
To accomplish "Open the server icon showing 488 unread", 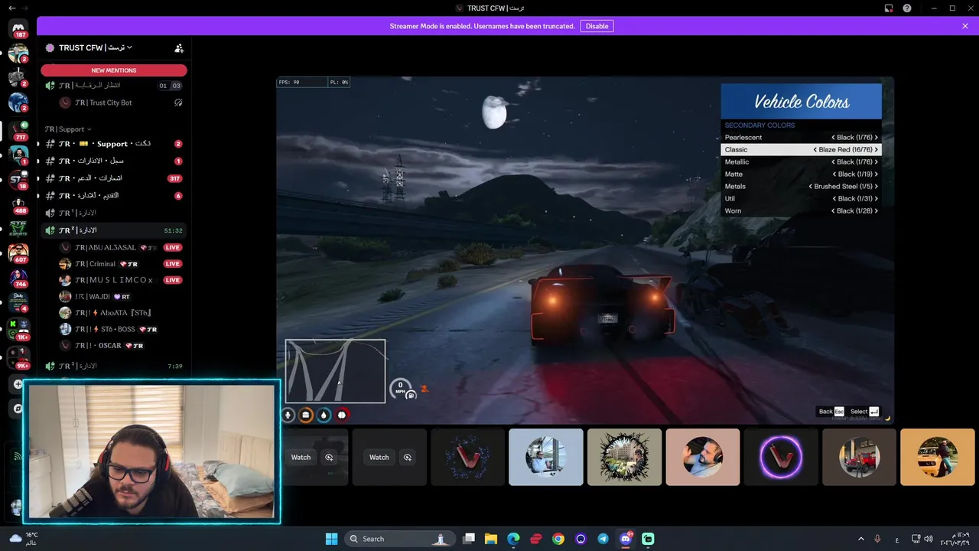I will (19, 204).
